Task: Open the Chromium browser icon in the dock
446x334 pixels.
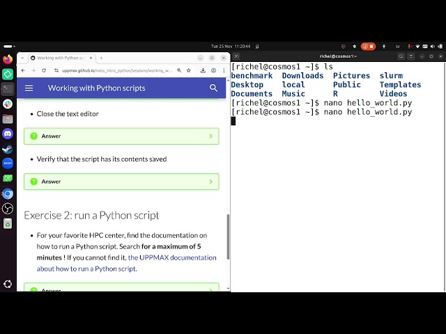Action: (x=8, y=193)
